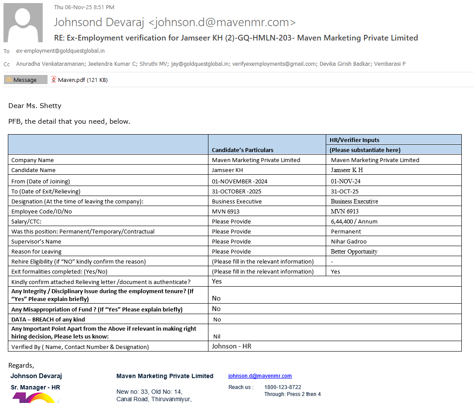Click the 'Salary/CTC:' row label
Viewport: 474px width, 406px height.
pyautogui.click(x=26, y=221)
